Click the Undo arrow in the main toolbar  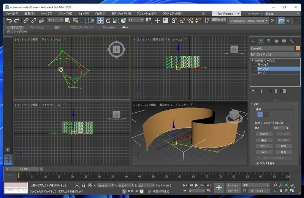pyautogui.click(x=9, y=20)
